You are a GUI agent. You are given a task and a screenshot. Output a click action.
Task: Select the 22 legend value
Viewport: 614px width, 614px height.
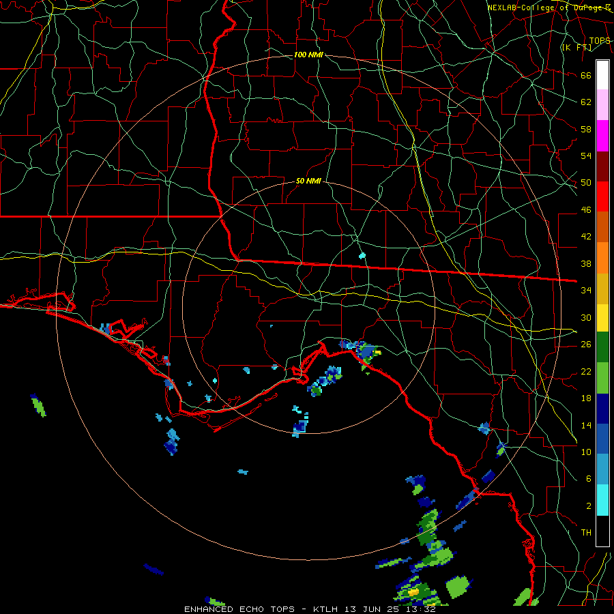586,371
